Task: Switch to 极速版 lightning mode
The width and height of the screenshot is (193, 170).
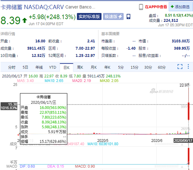Action: coord(113,16)
